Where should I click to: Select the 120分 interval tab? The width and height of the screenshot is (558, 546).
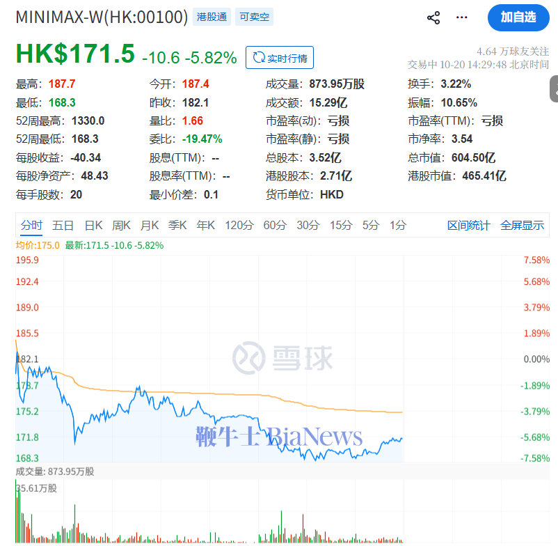(239, 225)
